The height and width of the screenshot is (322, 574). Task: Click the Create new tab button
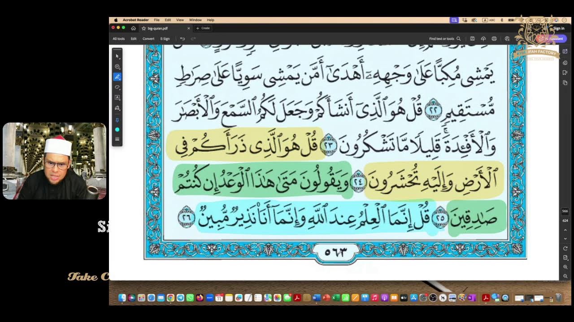[x=203, y=28]
